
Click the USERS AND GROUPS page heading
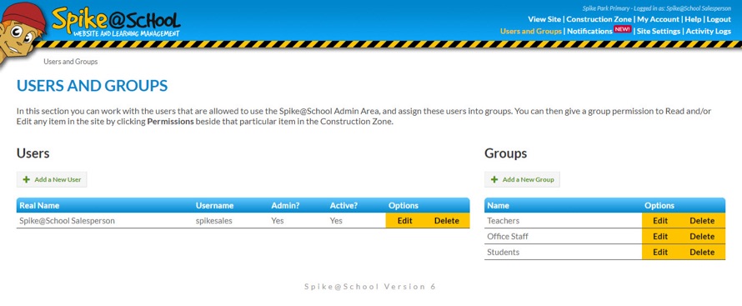pos(93,86)
